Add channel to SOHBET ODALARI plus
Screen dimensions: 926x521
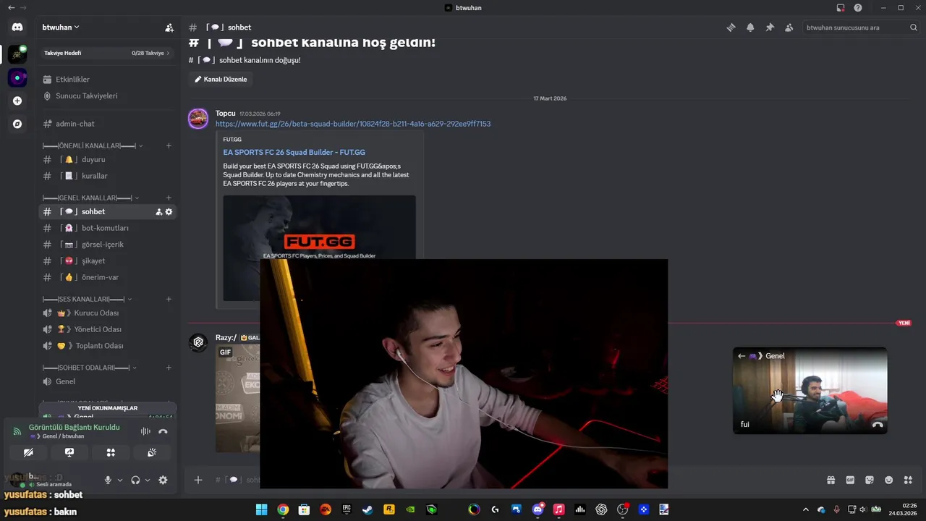[x=169, y=368]
